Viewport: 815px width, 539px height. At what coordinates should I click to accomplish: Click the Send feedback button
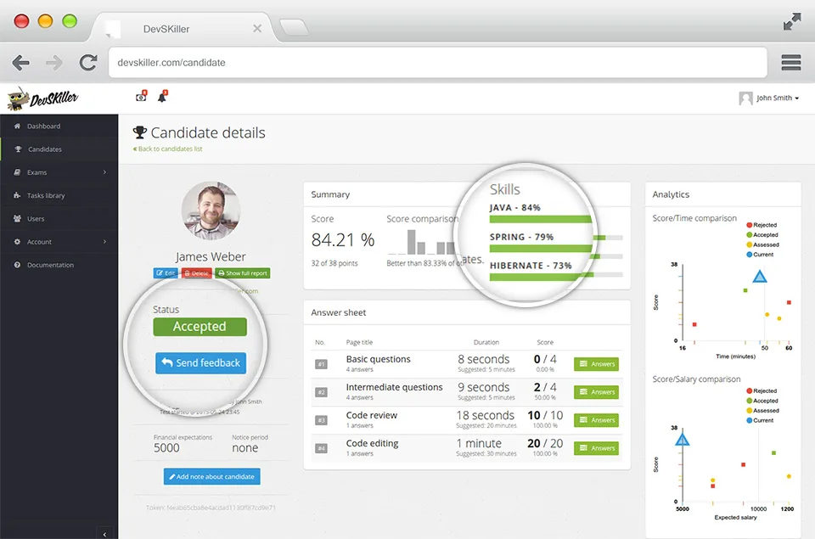(200, 362)
